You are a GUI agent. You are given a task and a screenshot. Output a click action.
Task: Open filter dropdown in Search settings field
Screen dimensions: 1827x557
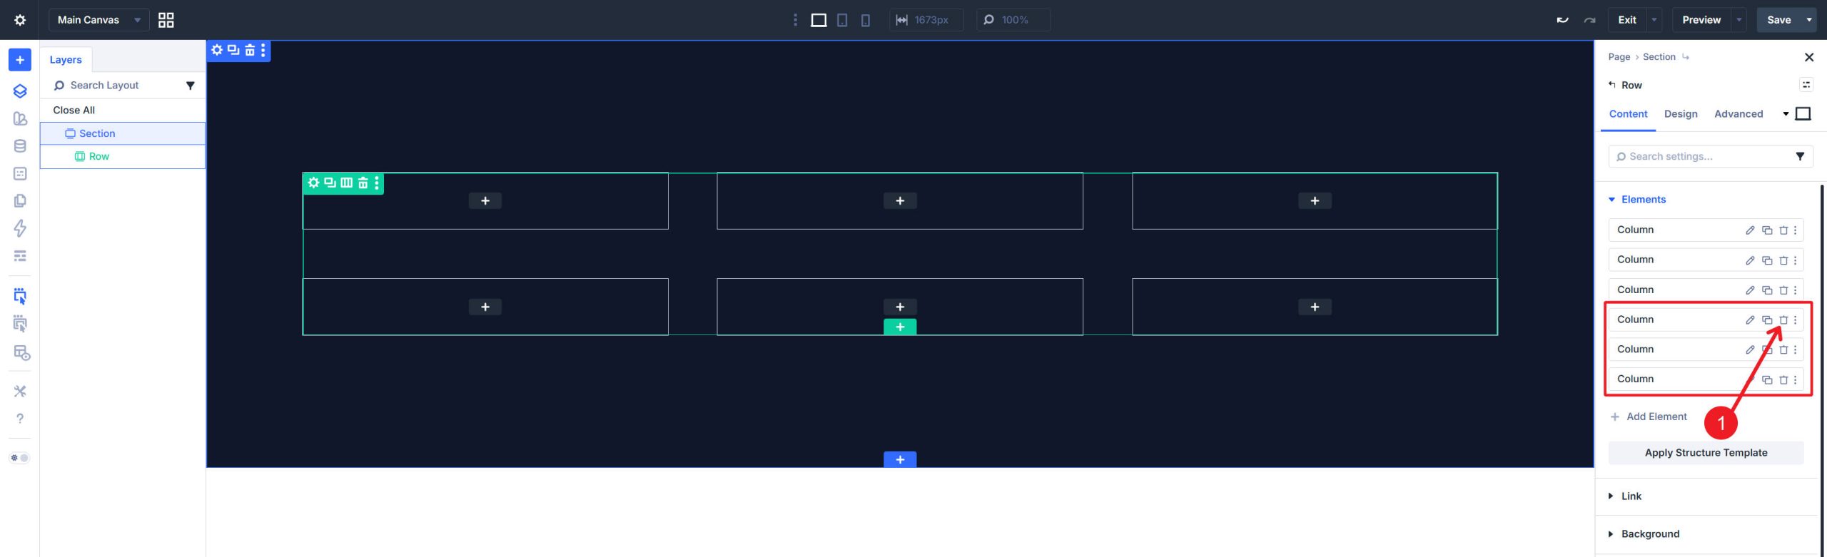pyautogui.click(x=1800, y=156)
